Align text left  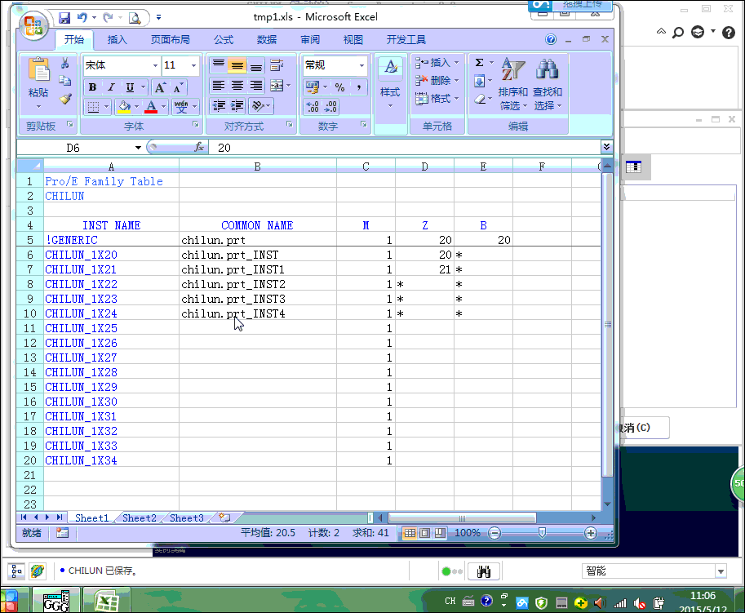click(219, 86)
